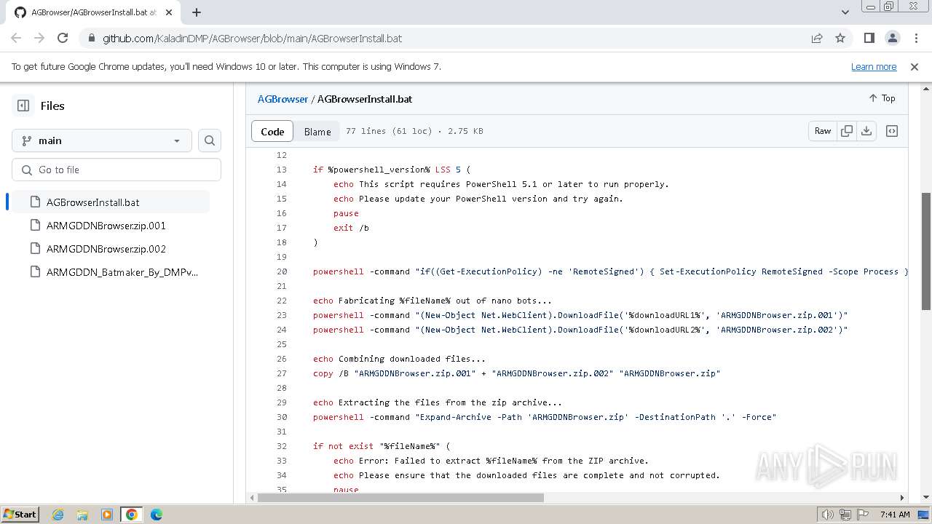The image size is (932, 524).
Task: Go forward with the browser forward arrow
Action: click(39, 38)
